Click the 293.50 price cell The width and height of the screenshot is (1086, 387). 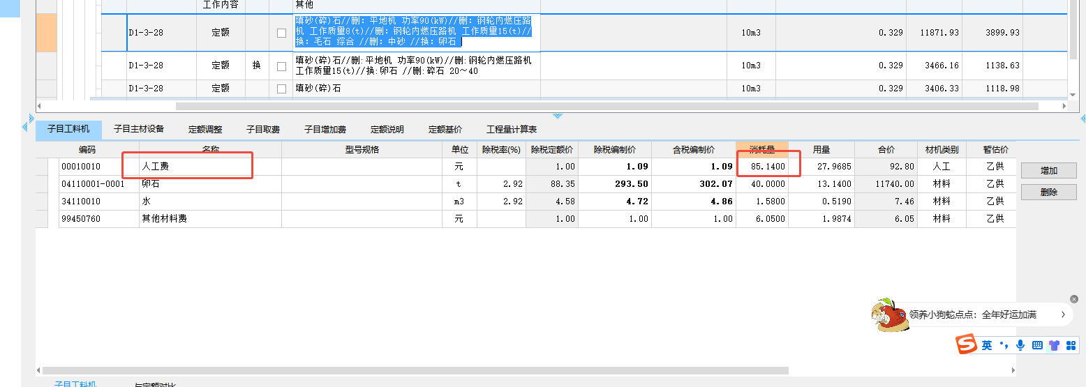pos(615,184)
